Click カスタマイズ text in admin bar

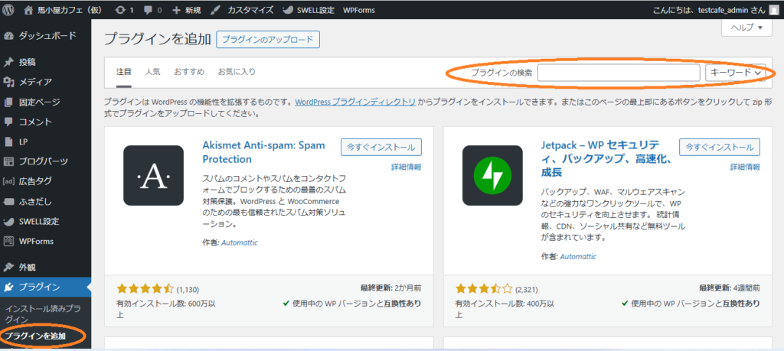coord(250,10)
